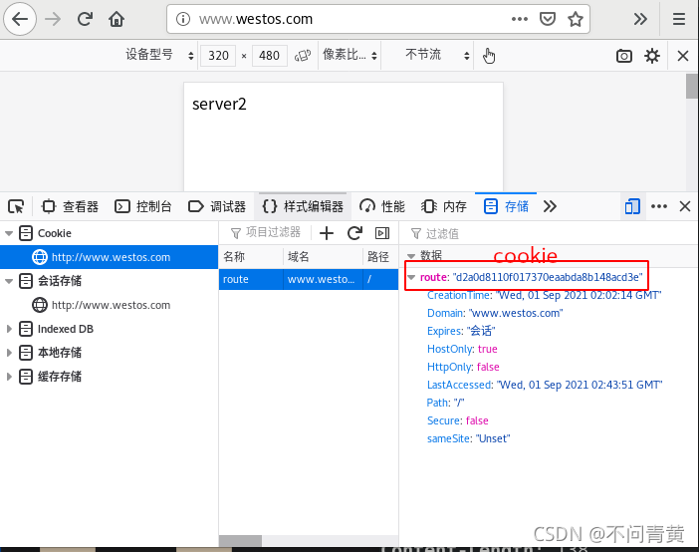Click the viewport width field 320

(218, 56)
